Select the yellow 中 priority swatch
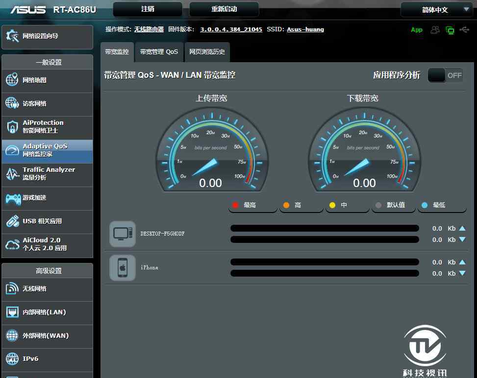 [332, 205]
